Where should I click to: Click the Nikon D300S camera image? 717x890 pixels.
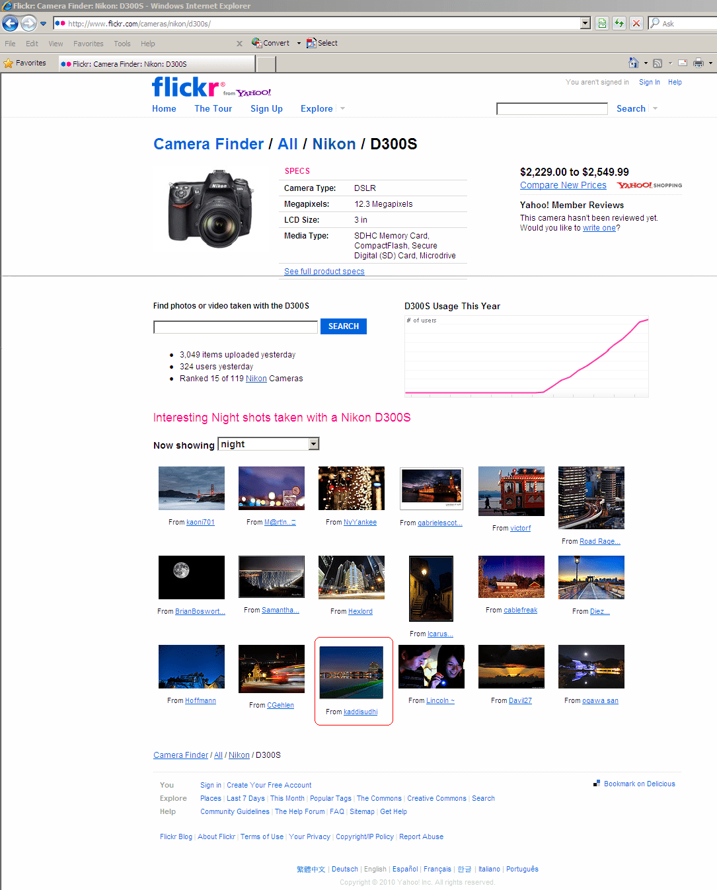click(x=211, y=209)
